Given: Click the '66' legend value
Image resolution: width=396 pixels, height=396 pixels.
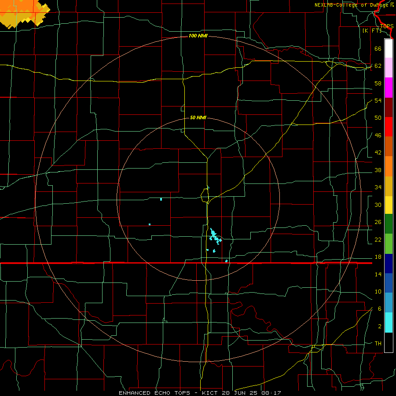Looking at the screenshot, I should [378, 48].
